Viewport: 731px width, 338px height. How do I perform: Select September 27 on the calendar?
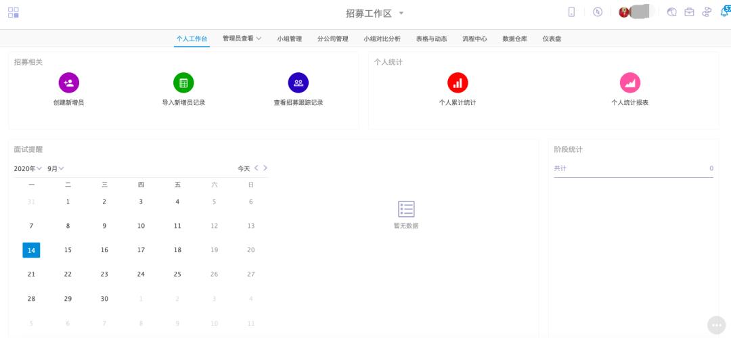tap(251, 274)
